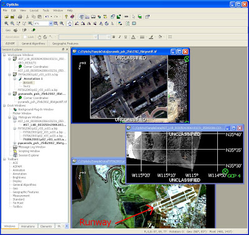Image resolution: width=249 pixels, height=235 pixels.
Task: Click the Geo toolbar button
Action: [x=8, y=30]
